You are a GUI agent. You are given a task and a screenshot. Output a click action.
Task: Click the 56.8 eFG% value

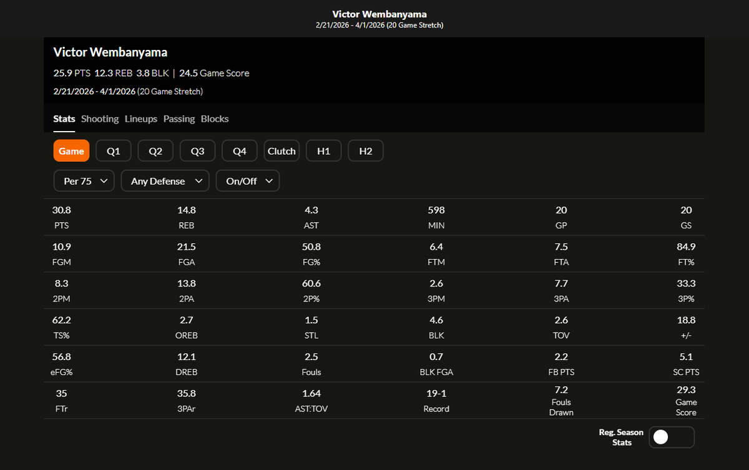(x=62, y=357)
